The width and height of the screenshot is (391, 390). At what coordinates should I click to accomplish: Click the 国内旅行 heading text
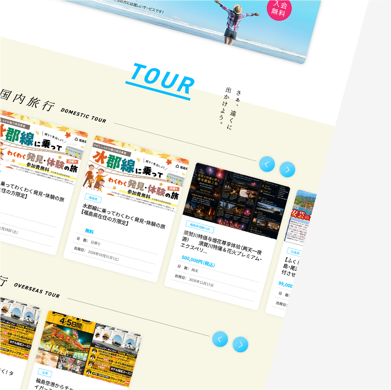coord(28,100)
